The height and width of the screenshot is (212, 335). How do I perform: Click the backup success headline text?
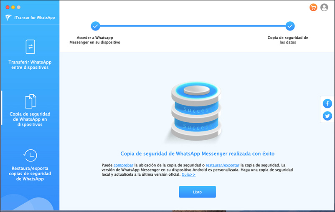[198, 154]
